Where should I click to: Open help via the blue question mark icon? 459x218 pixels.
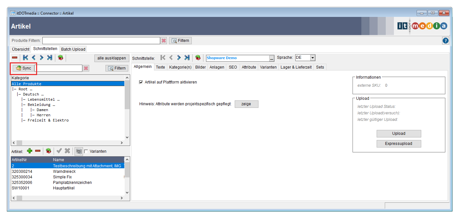[x=446, y=41]
